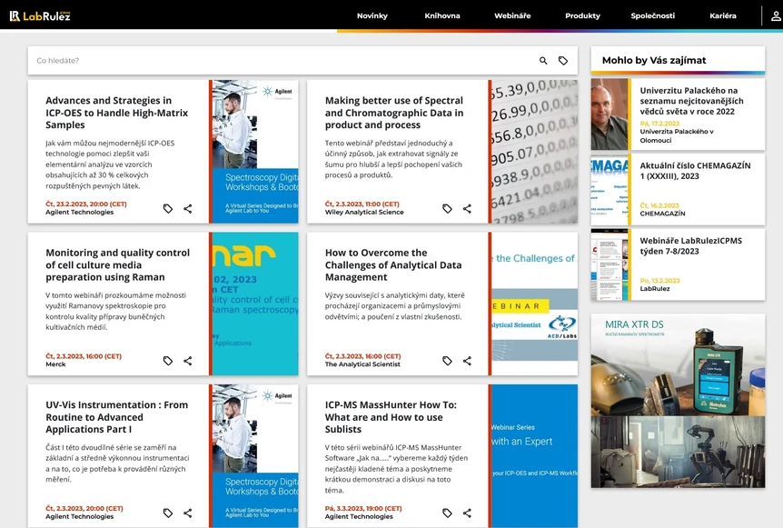
Task: Click 'Mohlo by Vás zajímat' heading
Action: tap(654, 61)
